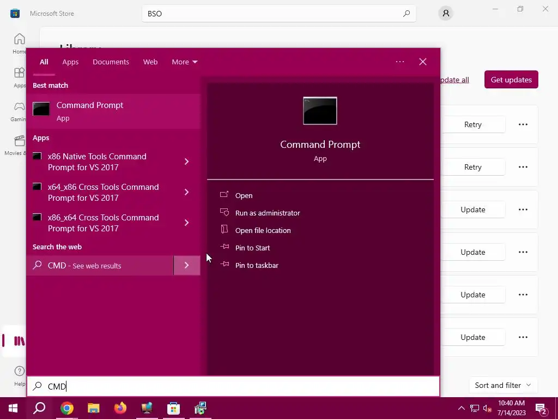Screen dimensions: 558x419
Task: Open Microsoft Store Help
Action: 20,376
